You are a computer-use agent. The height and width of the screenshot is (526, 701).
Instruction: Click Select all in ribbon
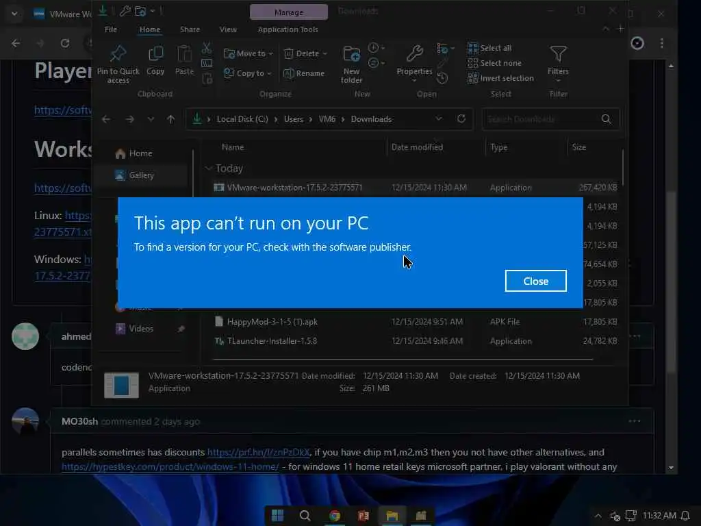click(489, 48)
